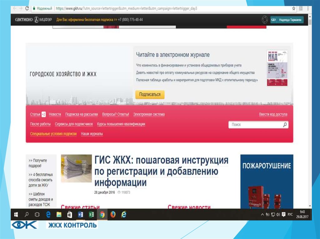The height and width of the screenshot is (239, 320).
Task: Show hidden tray icons chevron
Action: (262, 215)
